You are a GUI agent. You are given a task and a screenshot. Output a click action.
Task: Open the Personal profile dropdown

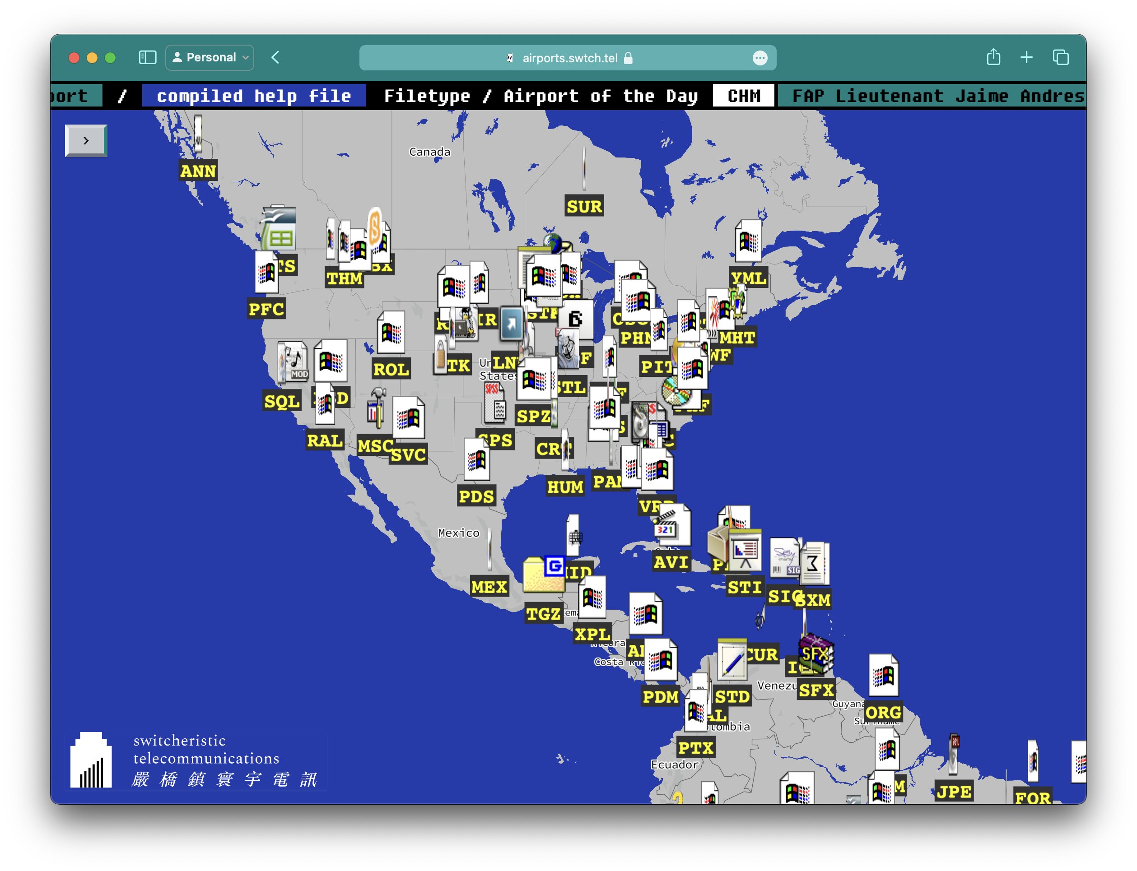click(210, 58)
